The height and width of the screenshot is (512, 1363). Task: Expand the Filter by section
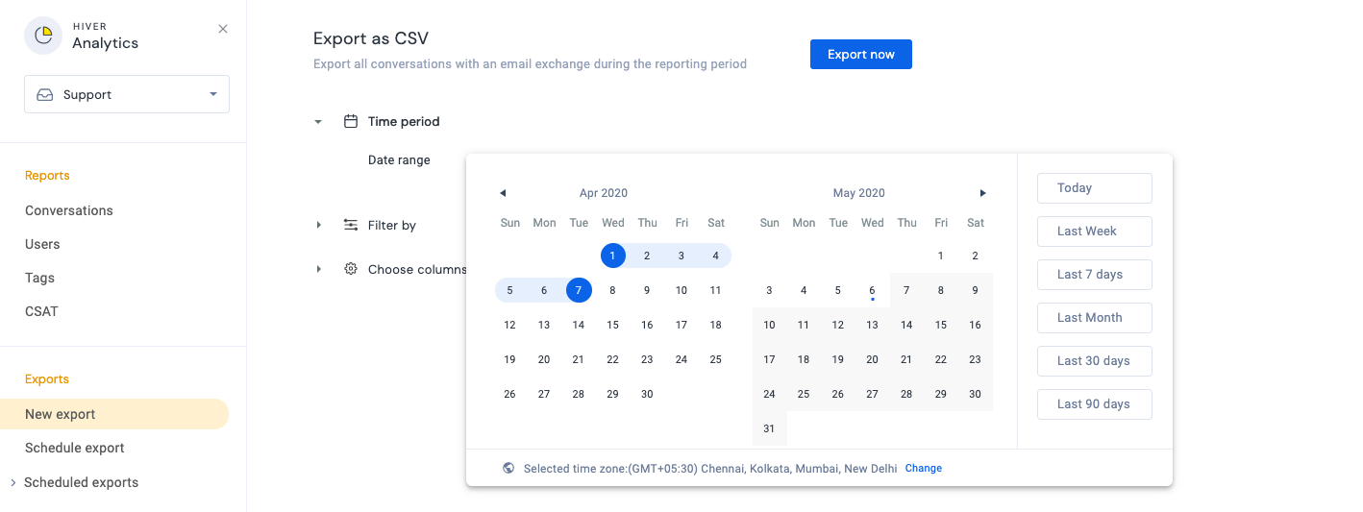coord(318,225)
